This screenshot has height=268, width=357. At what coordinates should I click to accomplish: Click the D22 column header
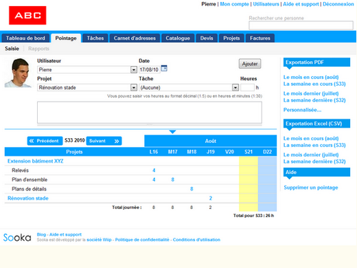(267, 152)
